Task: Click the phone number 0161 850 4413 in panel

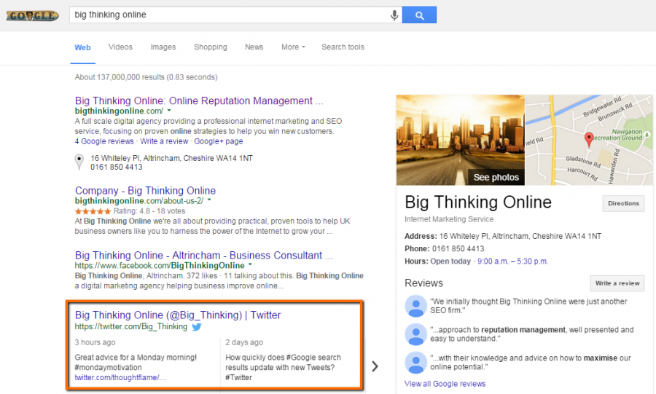Action: click(x=458, y=249)
